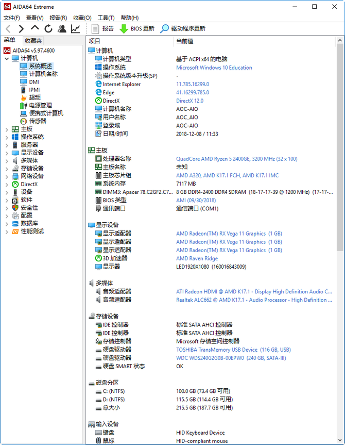Refresh the view with the refresh icon
This screenshot has height=445, width=345.
pos(48,29)
